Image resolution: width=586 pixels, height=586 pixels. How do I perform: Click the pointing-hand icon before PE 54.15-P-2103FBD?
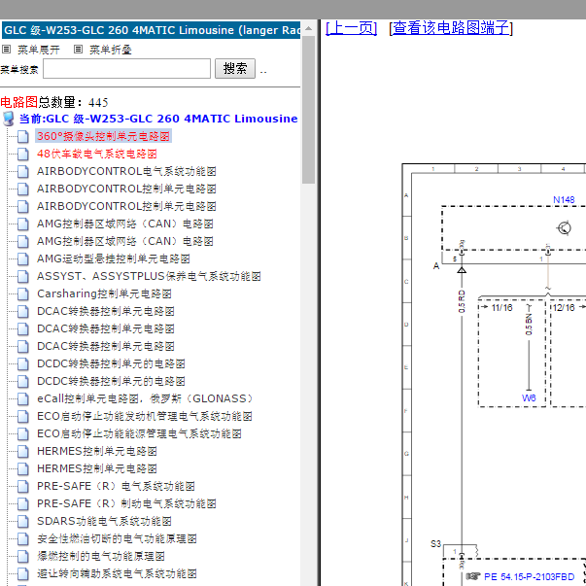(472, 576)
